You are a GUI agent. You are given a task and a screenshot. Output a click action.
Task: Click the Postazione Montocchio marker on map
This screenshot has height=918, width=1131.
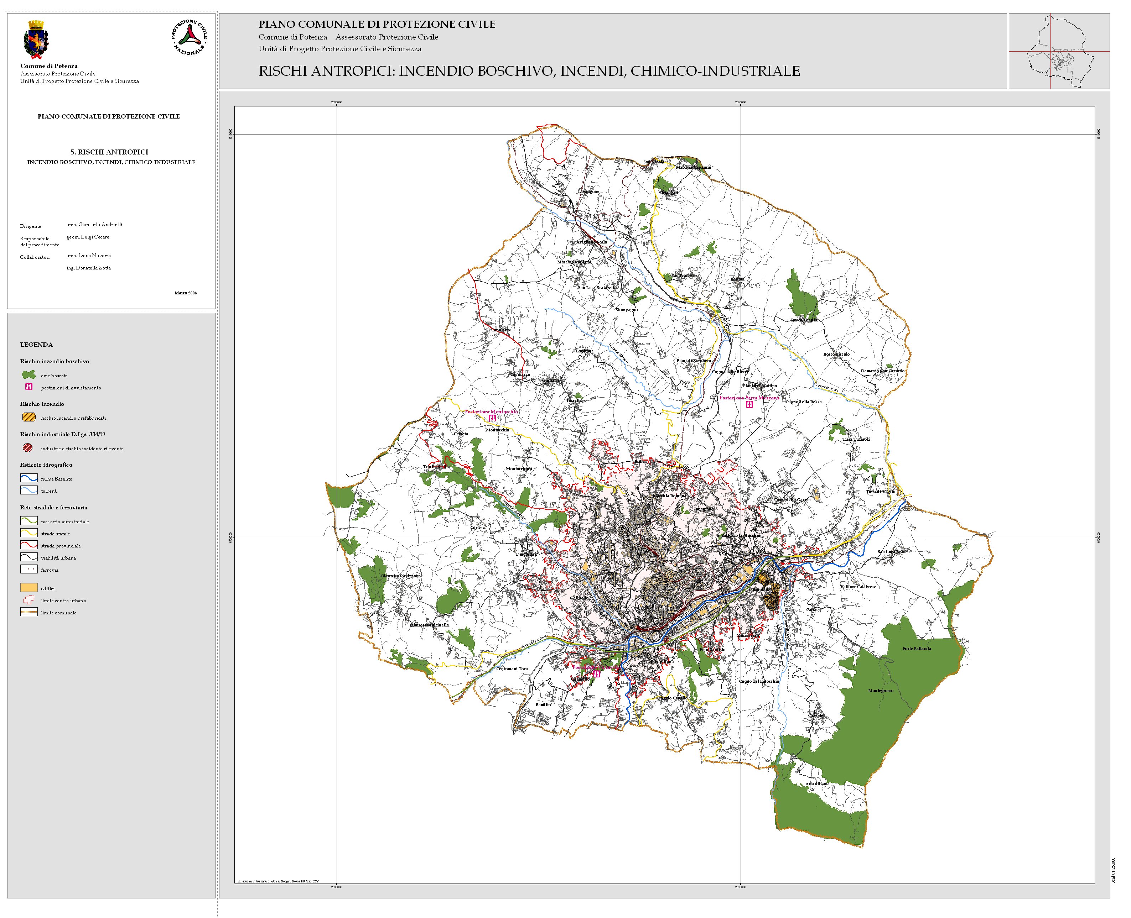tap(492, 418)
